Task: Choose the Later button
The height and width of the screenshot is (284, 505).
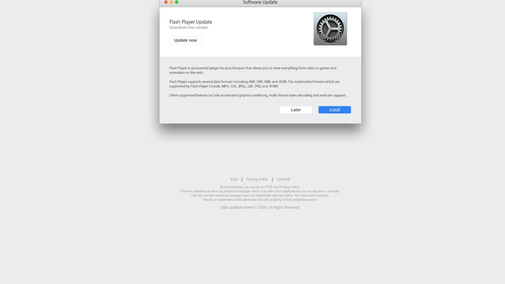Action: 296,110
